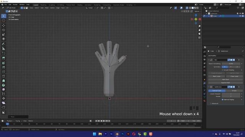The height and width of the screenshot is (137, 245).
Task: Click the viewport pan hand icon
Action: coord(199,30)
